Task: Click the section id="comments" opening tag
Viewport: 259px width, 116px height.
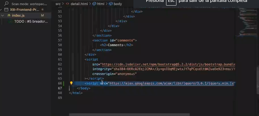Action: pos(115,40)
